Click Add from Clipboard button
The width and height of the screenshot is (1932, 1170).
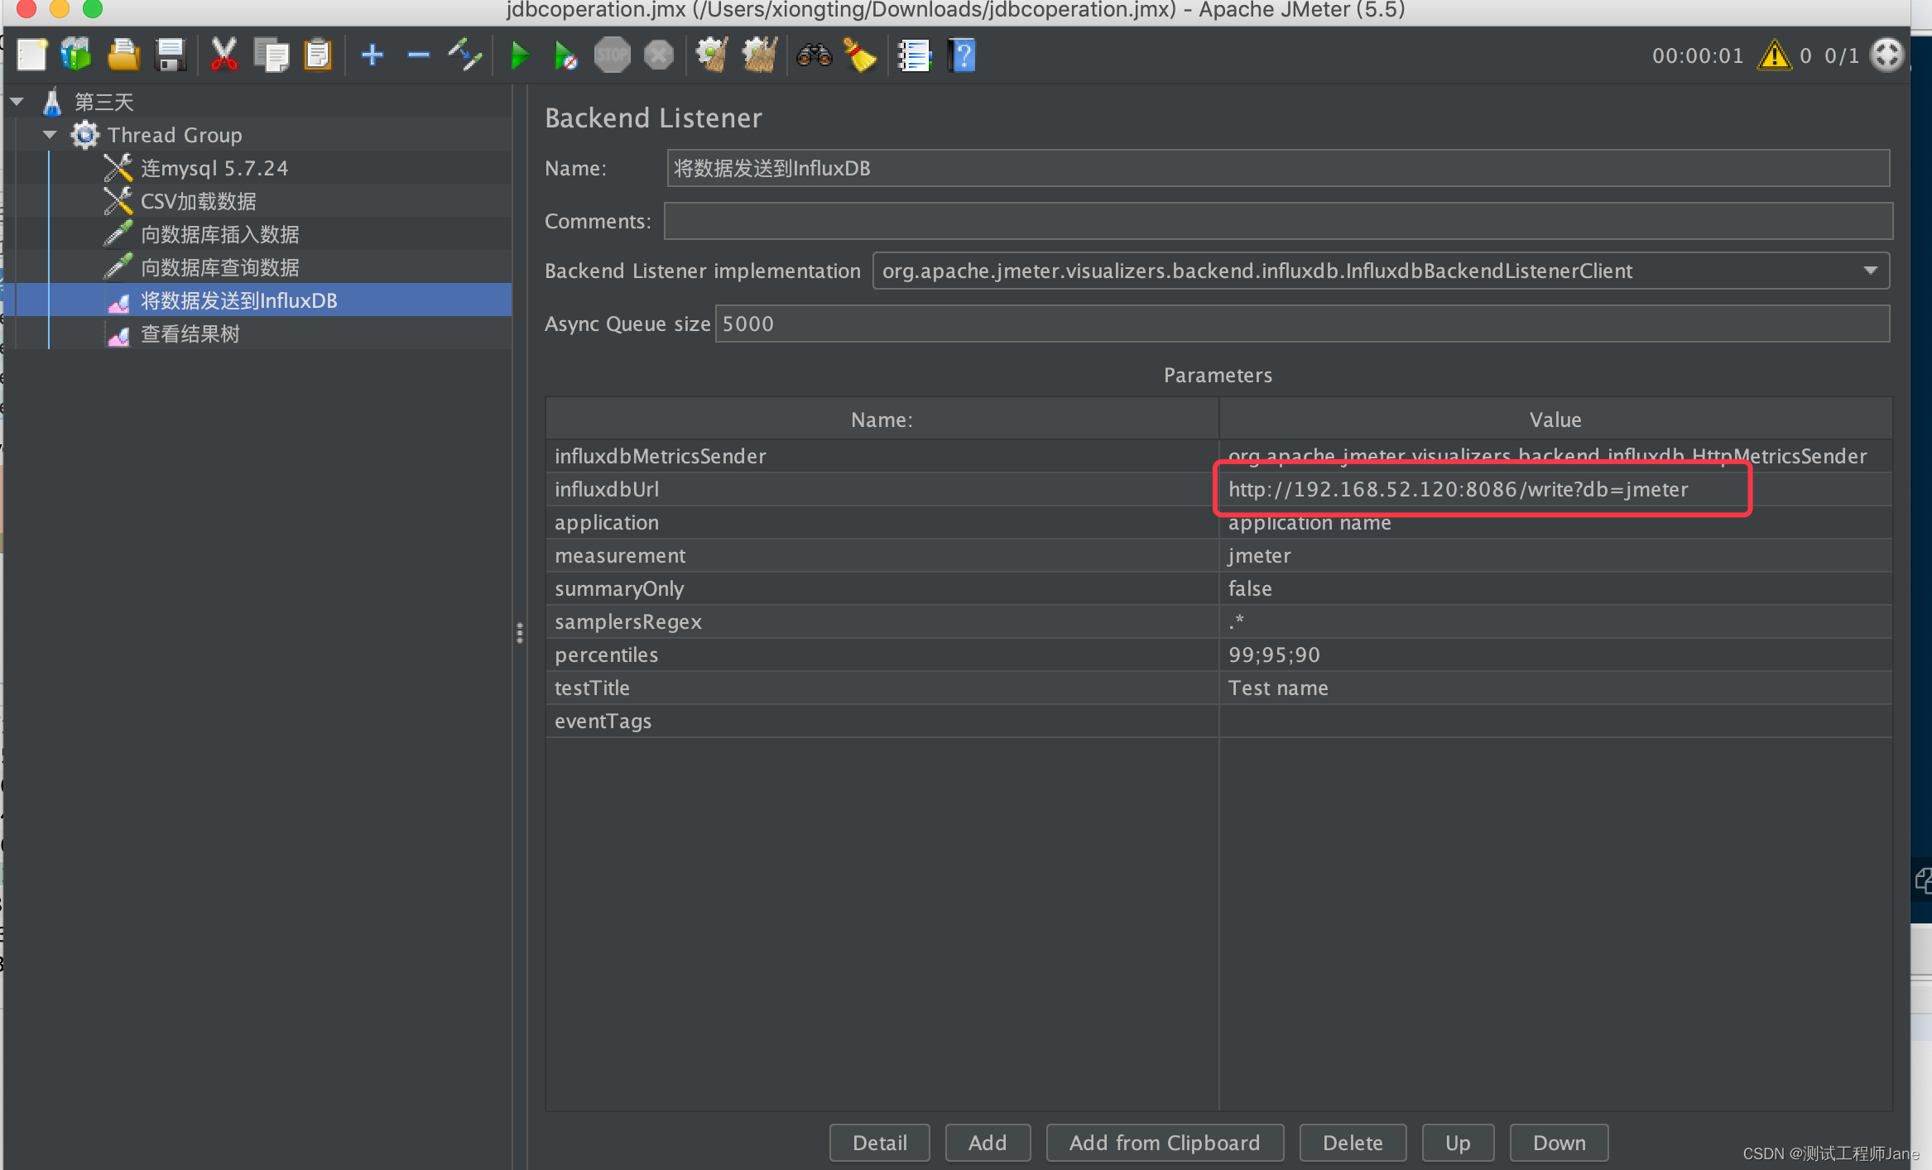1165,1143
